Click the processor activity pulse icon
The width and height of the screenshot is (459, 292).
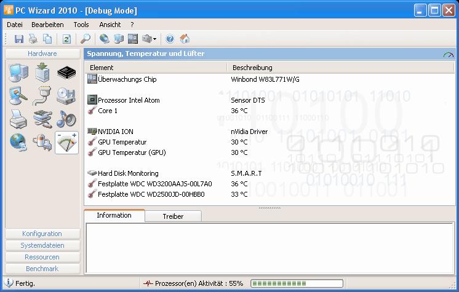click(148, 283)
